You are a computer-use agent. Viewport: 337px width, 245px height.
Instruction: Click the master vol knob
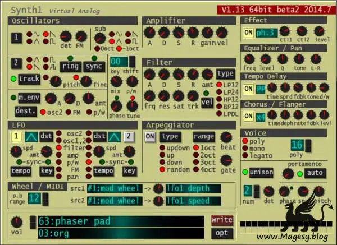pos(17,222)
